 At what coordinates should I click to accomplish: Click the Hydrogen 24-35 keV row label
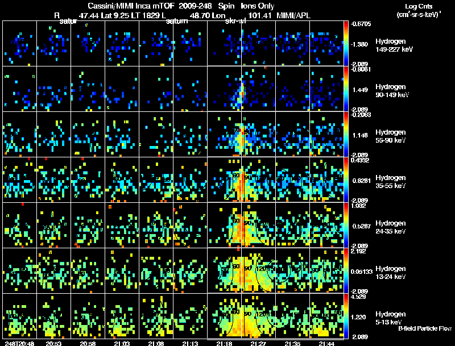pos(391,227)
